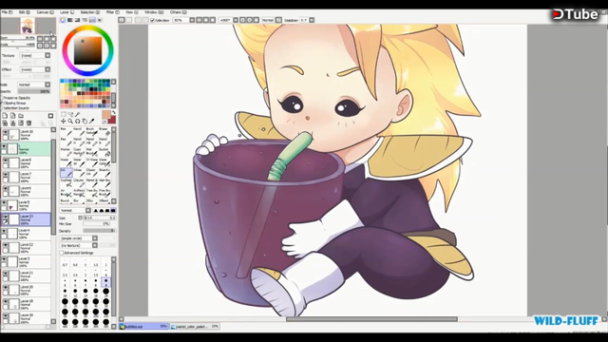Select the Eyedropper color picker tool

pos(92,122)
